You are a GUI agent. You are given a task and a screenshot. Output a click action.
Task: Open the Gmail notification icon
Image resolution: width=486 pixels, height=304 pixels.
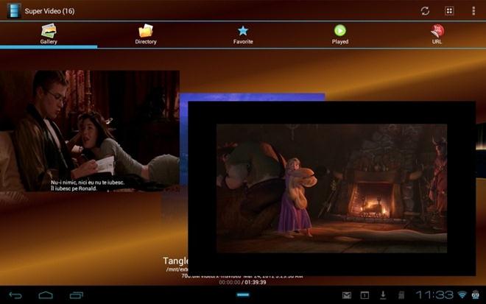(347, 295)
